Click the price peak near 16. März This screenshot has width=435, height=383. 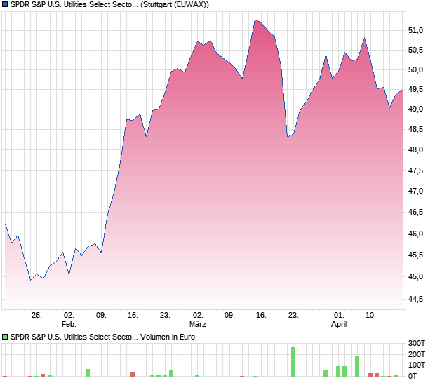(x=255, y=20)
